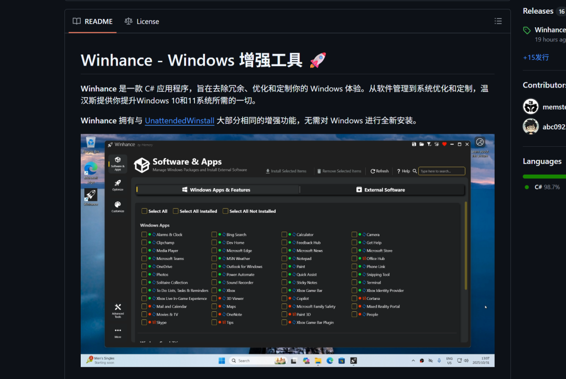
Task: Check the Select All checkbox
Action: coord(144,211)
